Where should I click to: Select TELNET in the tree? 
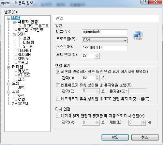pos(25,51)
